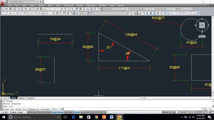Select the Arc draw tool
Viewport: 214px width, 120px height.
coord(21,13)
